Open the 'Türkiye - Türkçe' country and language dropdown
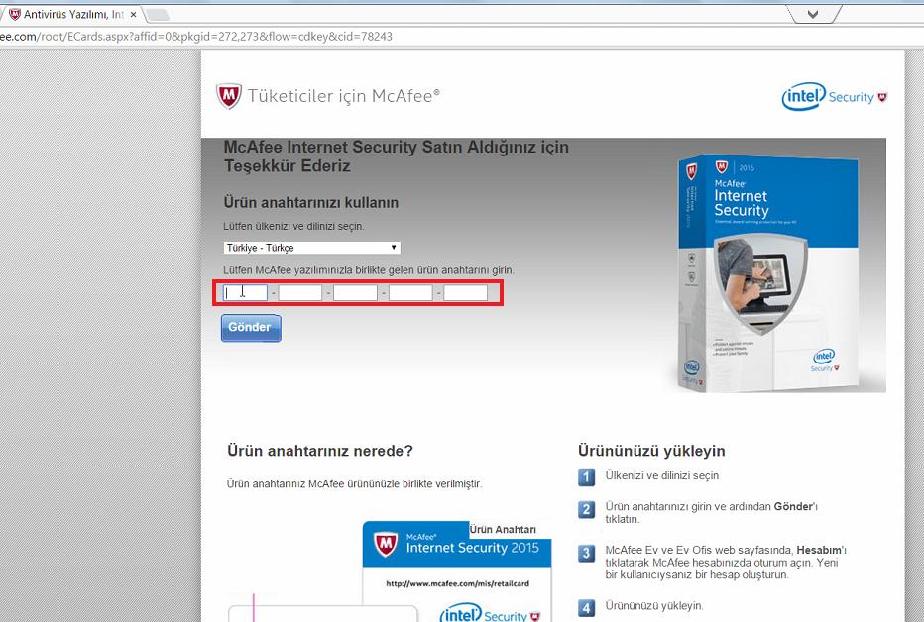924x622 pixels. tap(309, 247)
